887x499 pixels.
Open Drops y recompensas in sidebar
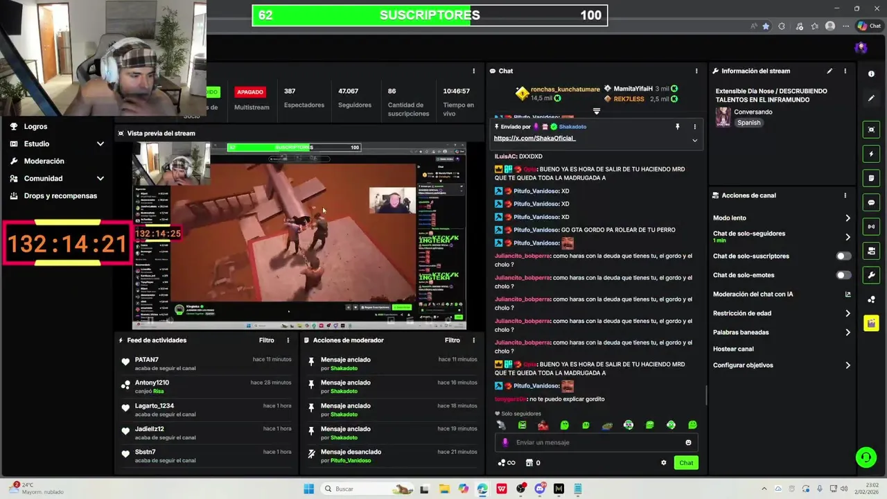click(60, 195)
